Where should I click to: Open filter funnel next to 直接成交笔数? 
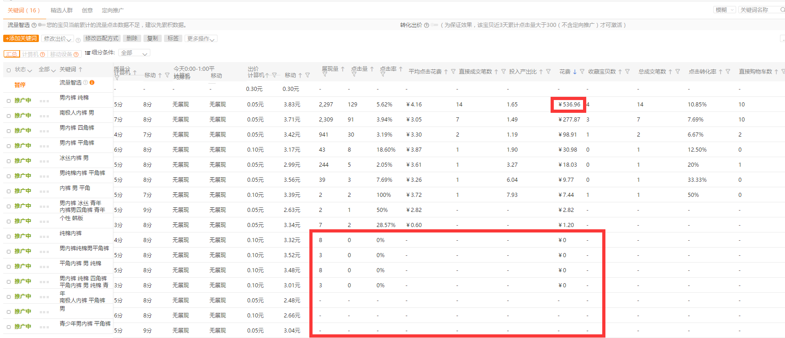(504, 72)
